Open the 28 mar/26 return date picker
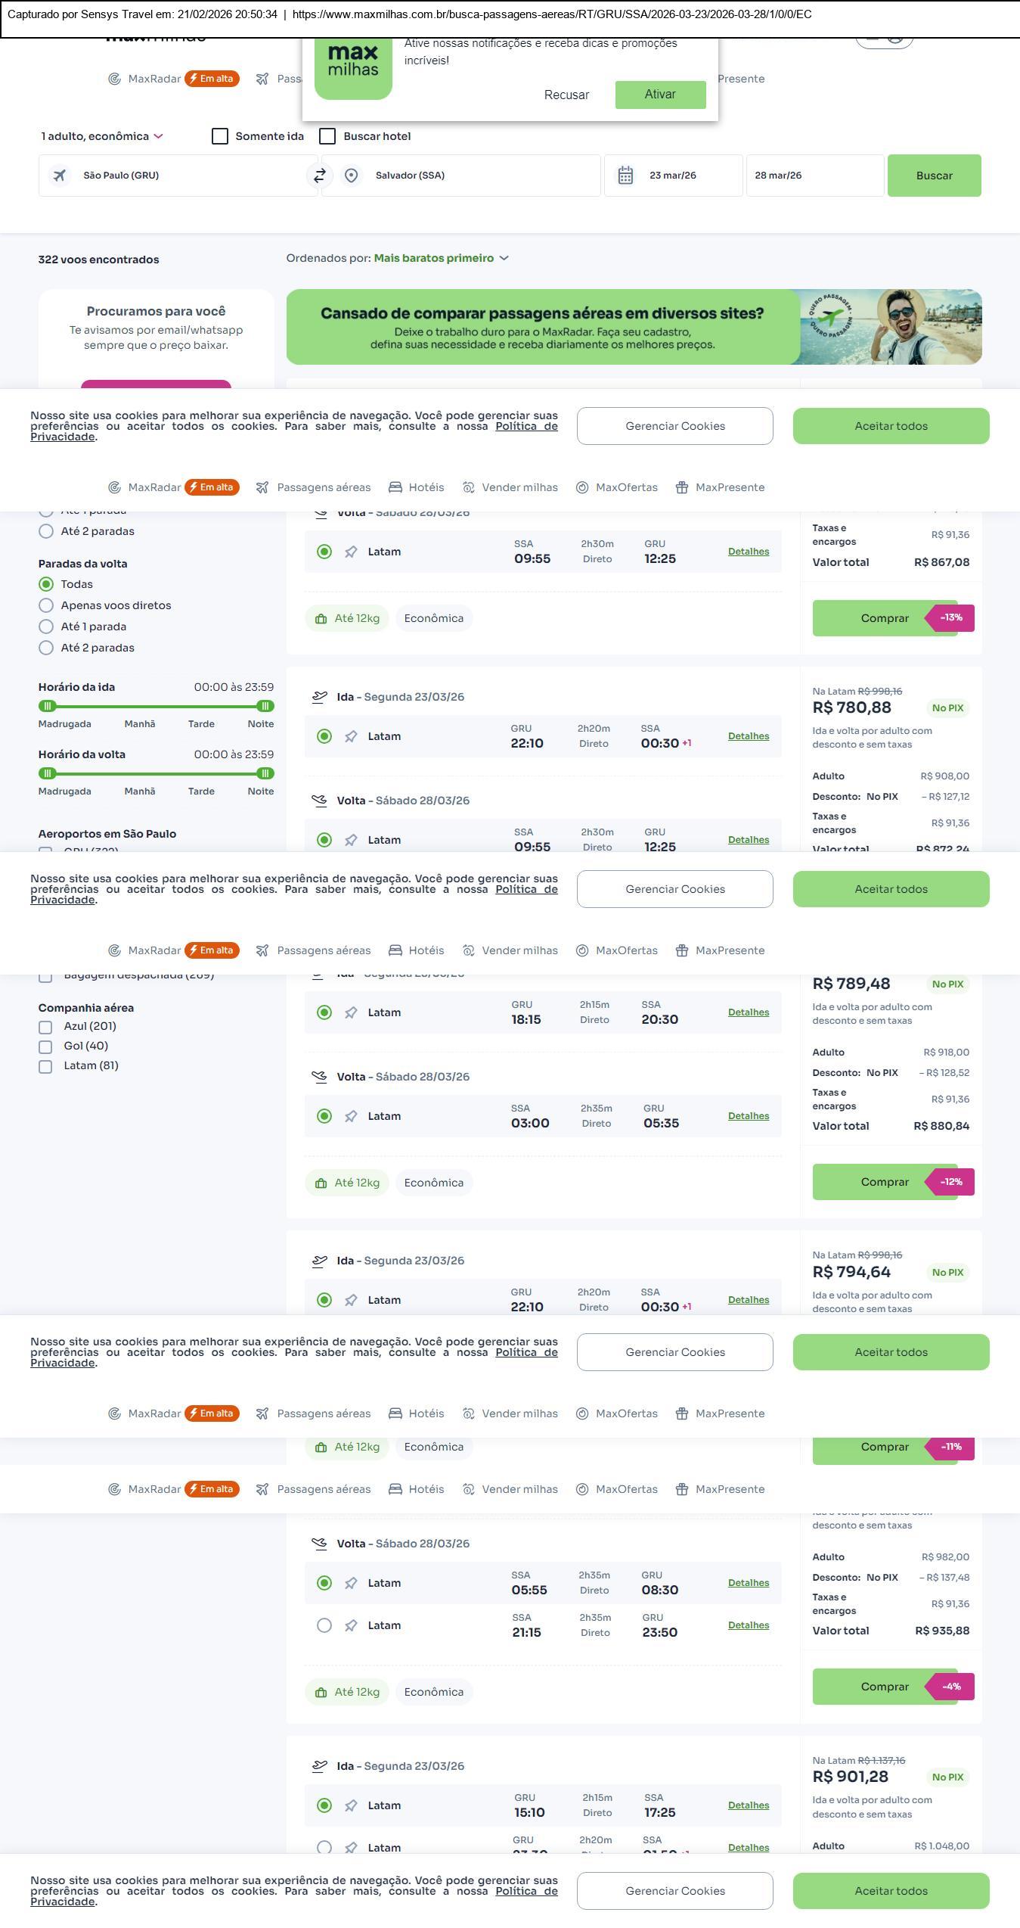The width and height of the screenshot is (1020, 1928). [x=814, y=176]
